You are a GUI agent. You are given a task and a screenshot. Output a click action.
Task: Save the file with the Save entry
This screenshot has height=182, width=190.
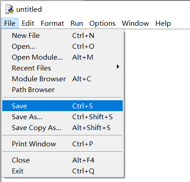pos(62,106)
